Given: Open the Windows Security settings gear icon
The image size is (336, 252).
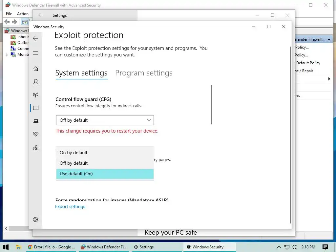Looking at the screenshot, I should (36, 220).
